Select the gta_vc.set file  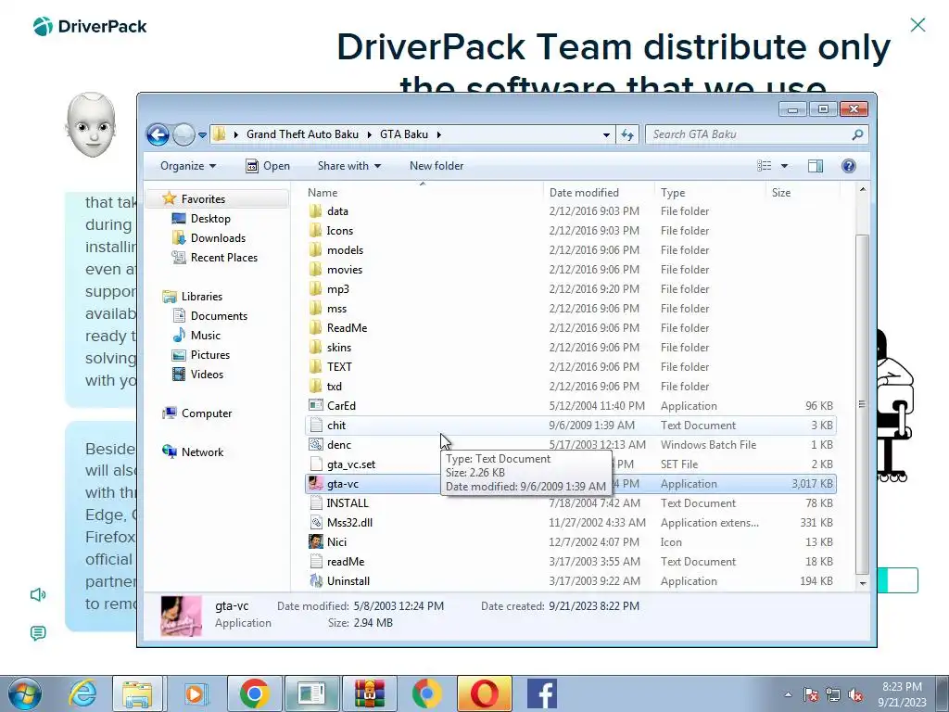(351, 464)
